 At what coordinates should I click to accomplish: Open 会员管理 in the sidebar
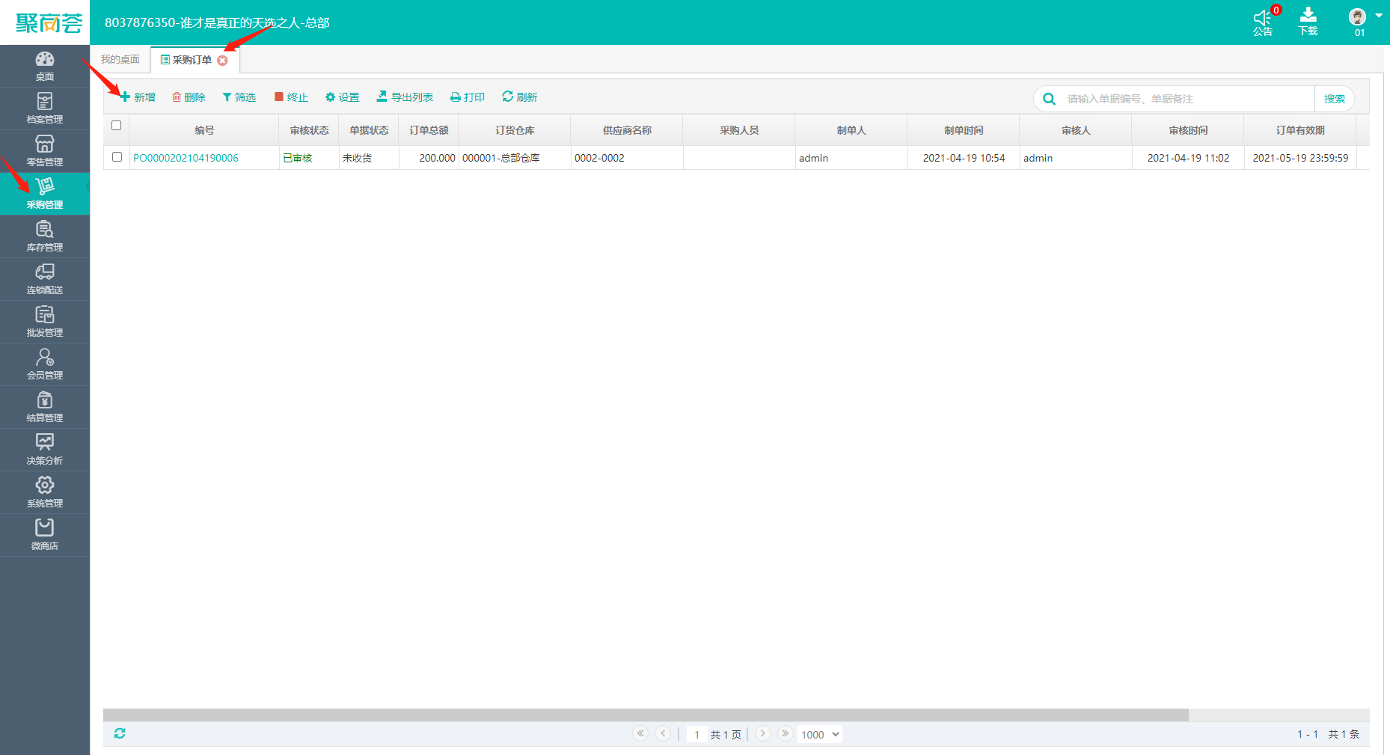pyautogui.click(x=45, y=364)
